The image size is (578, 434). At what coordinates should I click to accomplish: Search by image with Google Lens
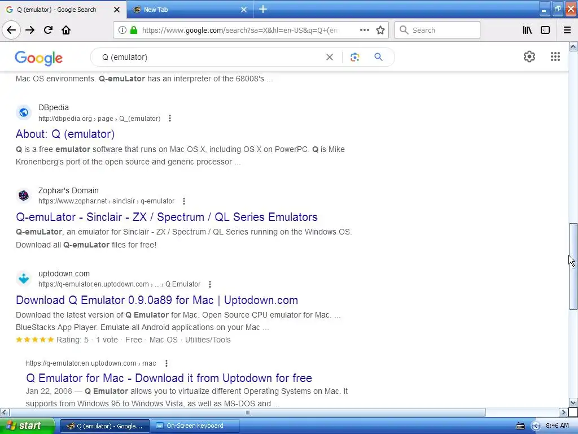pos(354,57)
